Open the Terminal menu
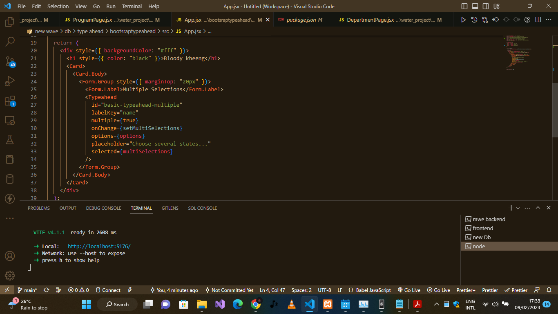The width and height of the screenshot is (558, 314). (132, 6)
